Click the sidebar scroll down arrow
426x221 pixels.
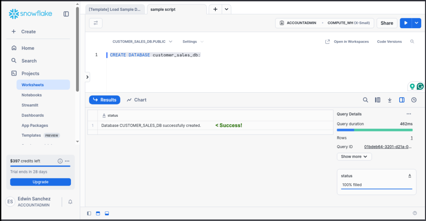(x=77, y=142)
